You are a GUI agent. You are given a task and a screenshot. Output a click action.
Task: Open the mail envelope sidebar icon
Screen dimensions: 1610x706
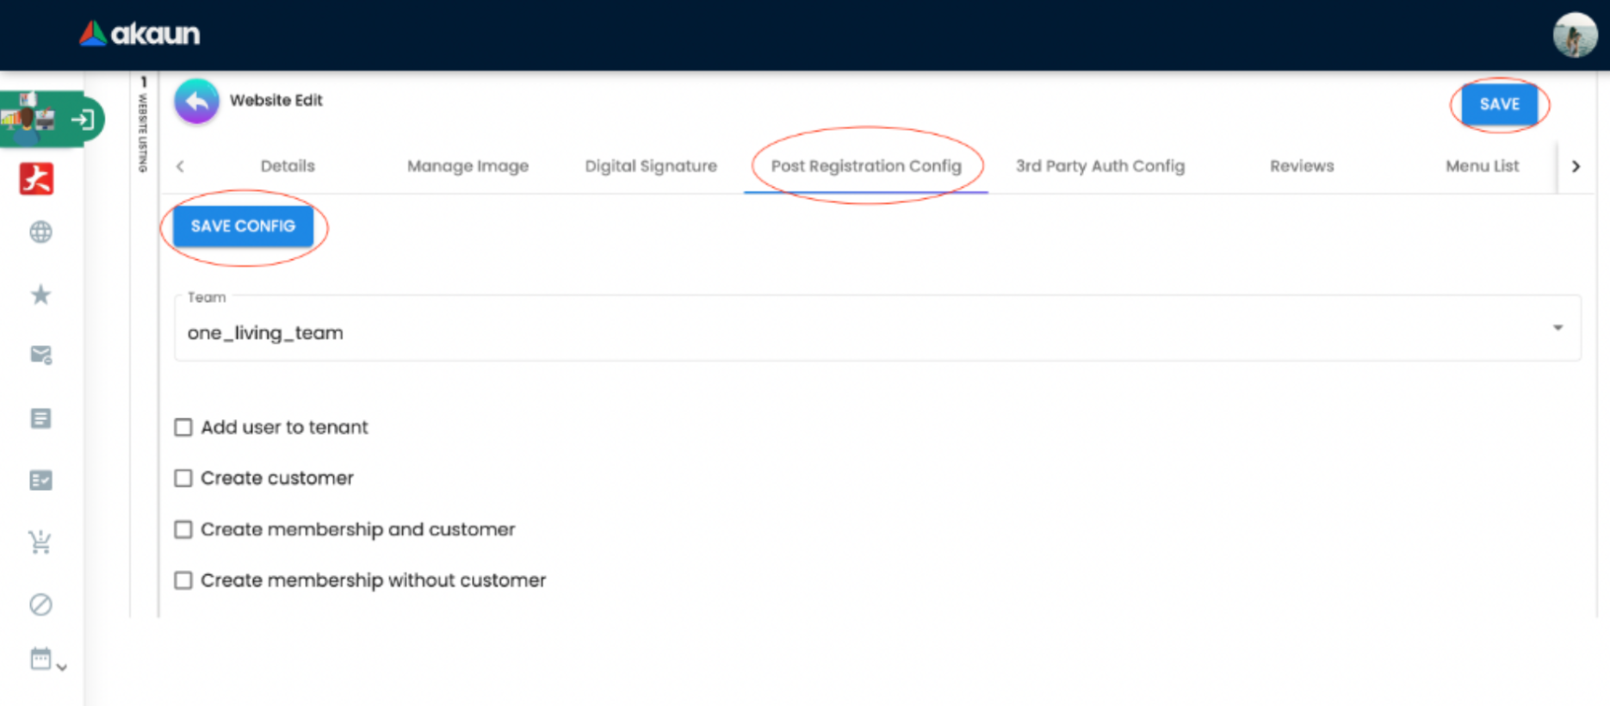(x=40, y=355)
